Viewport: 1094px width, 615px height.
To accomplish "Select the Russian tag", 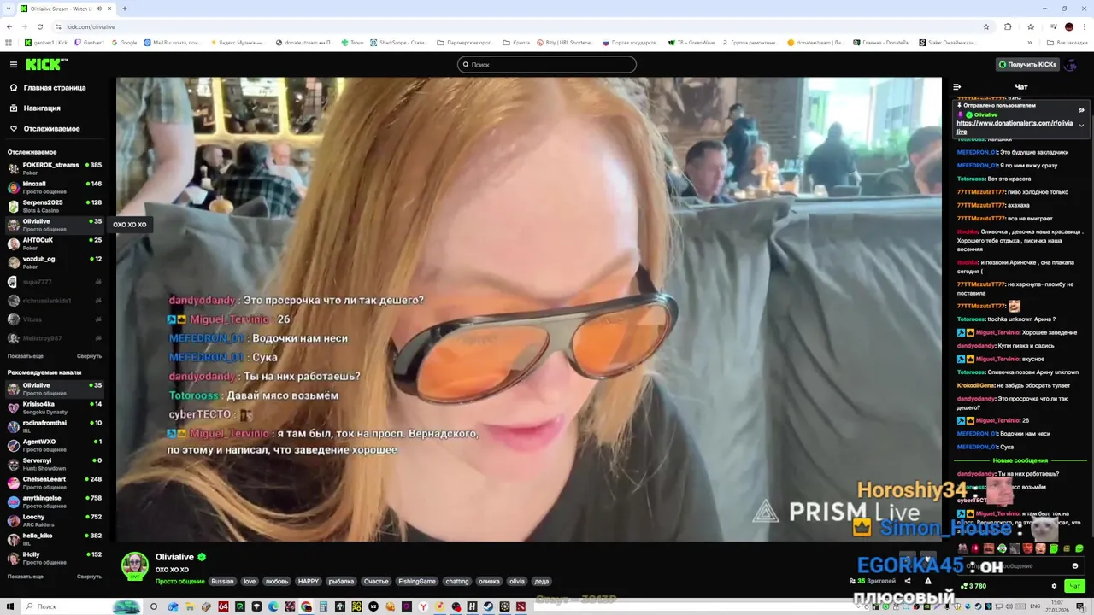I will (x=222, y=582).
